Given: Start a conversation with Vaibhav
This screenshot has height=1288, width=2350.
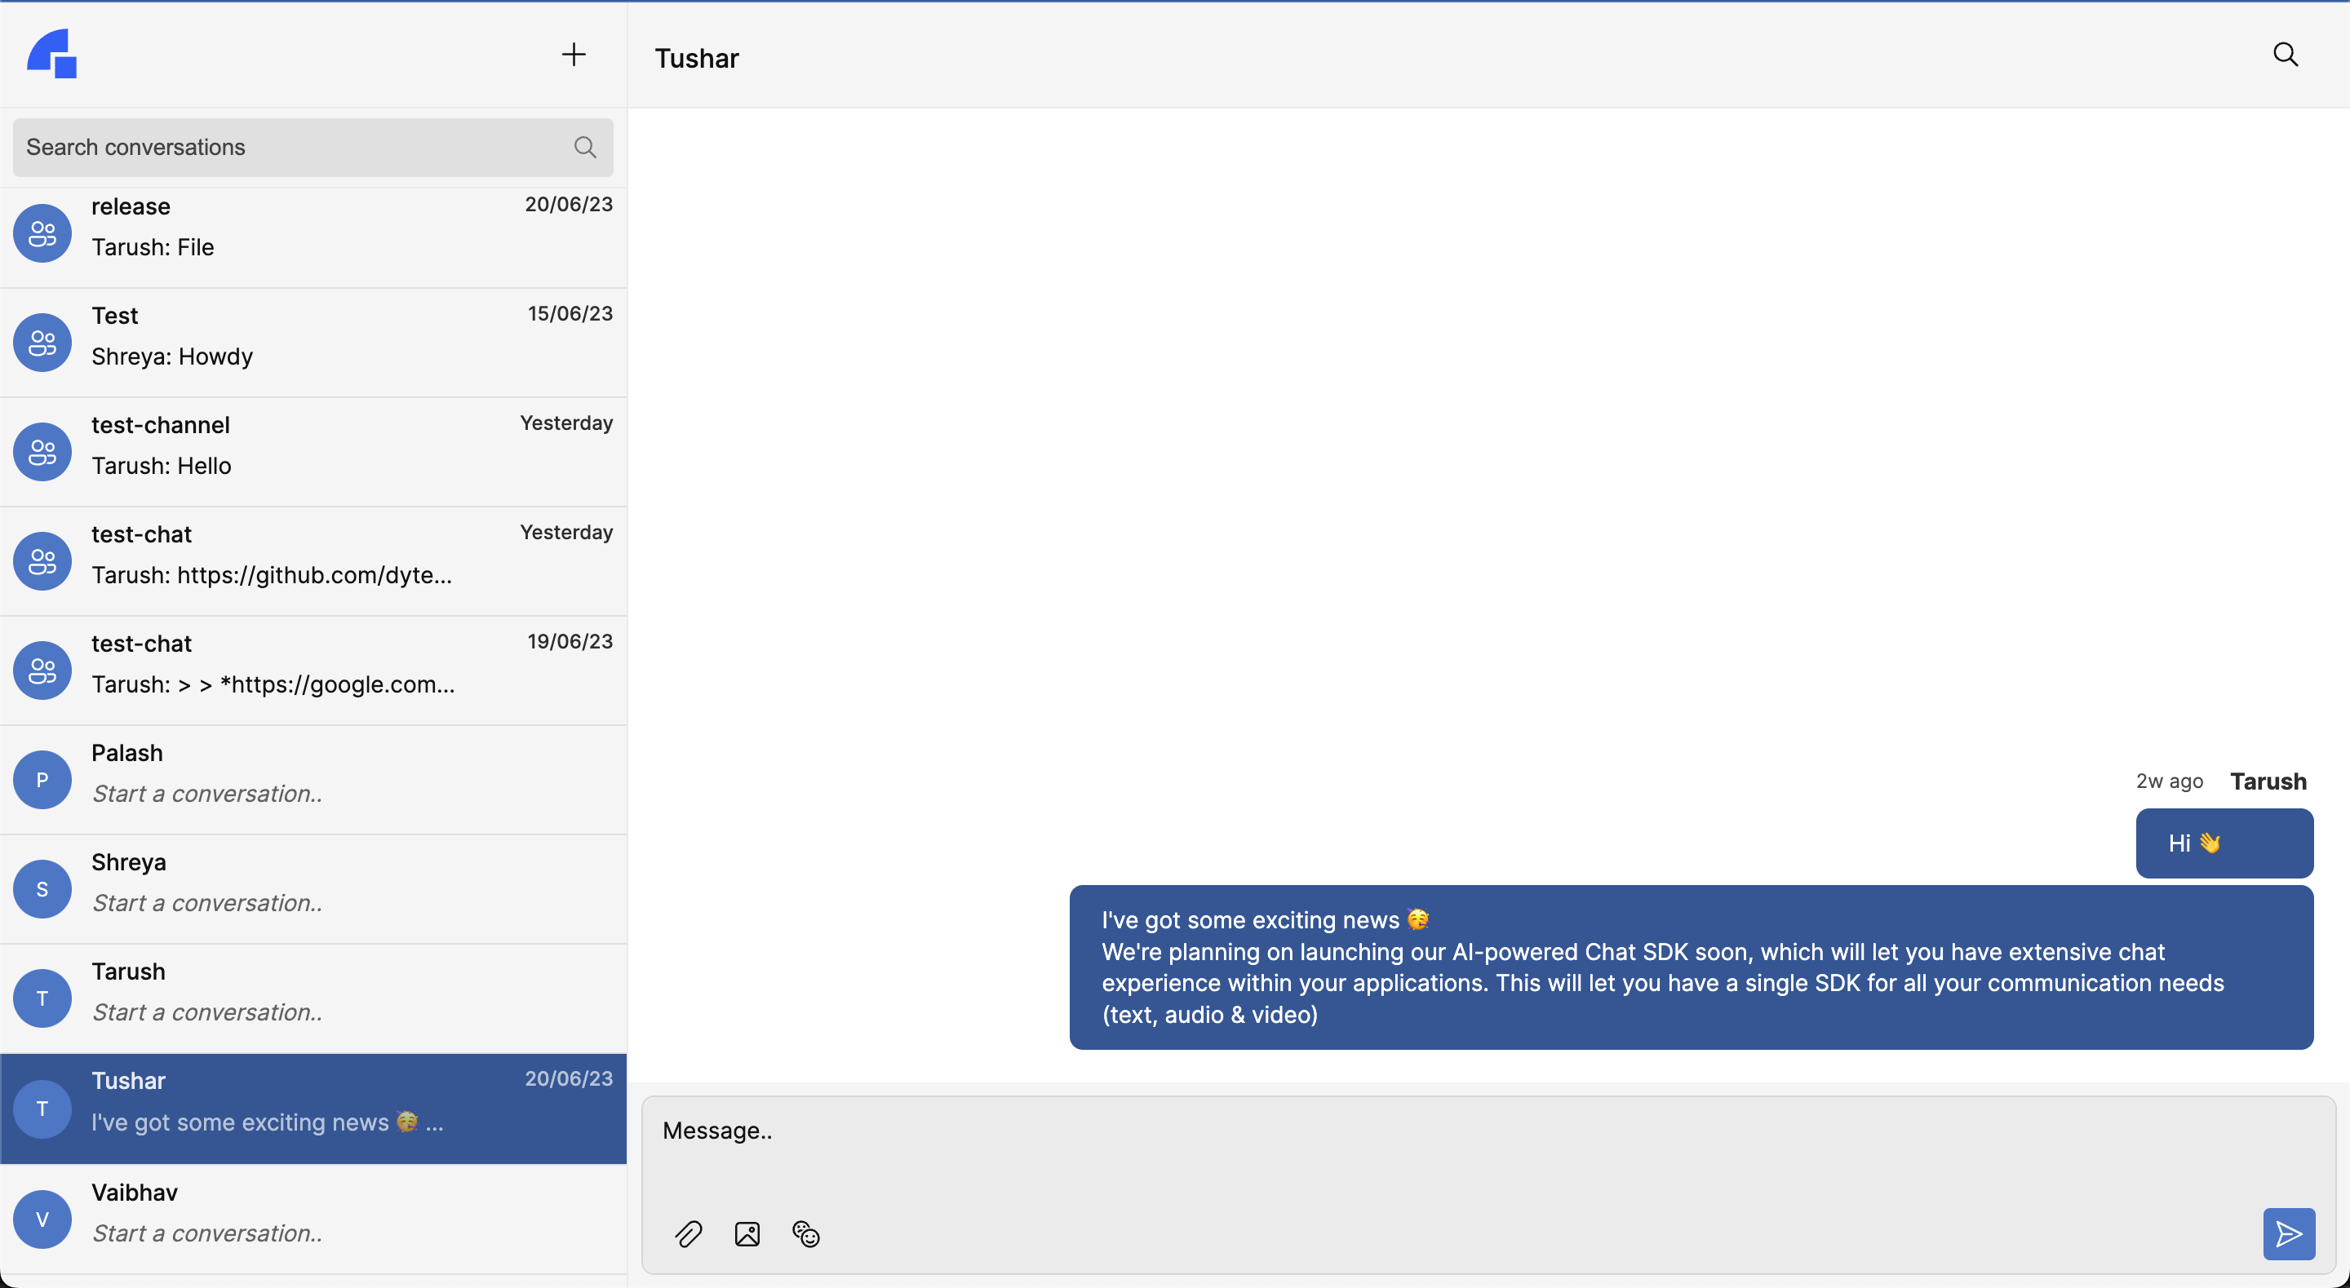Looking at the screenshot, I should click(x=313, y=1218).
